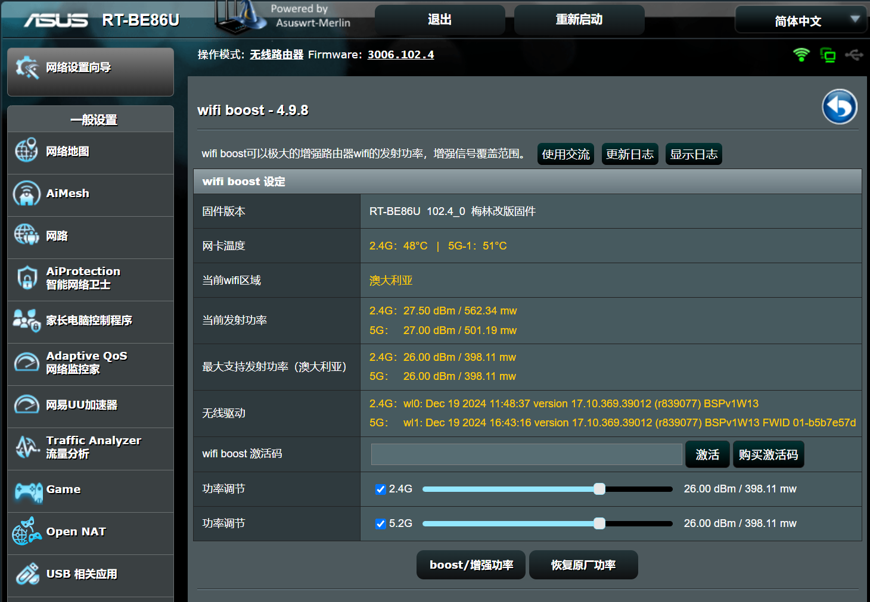Click the green network devices status icon
870x602 pixels.
click(828, 55)
